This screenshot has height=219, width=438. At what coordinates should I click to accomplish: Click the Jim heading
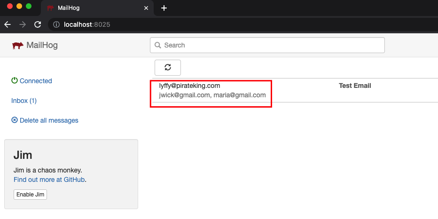click(23, 155)
